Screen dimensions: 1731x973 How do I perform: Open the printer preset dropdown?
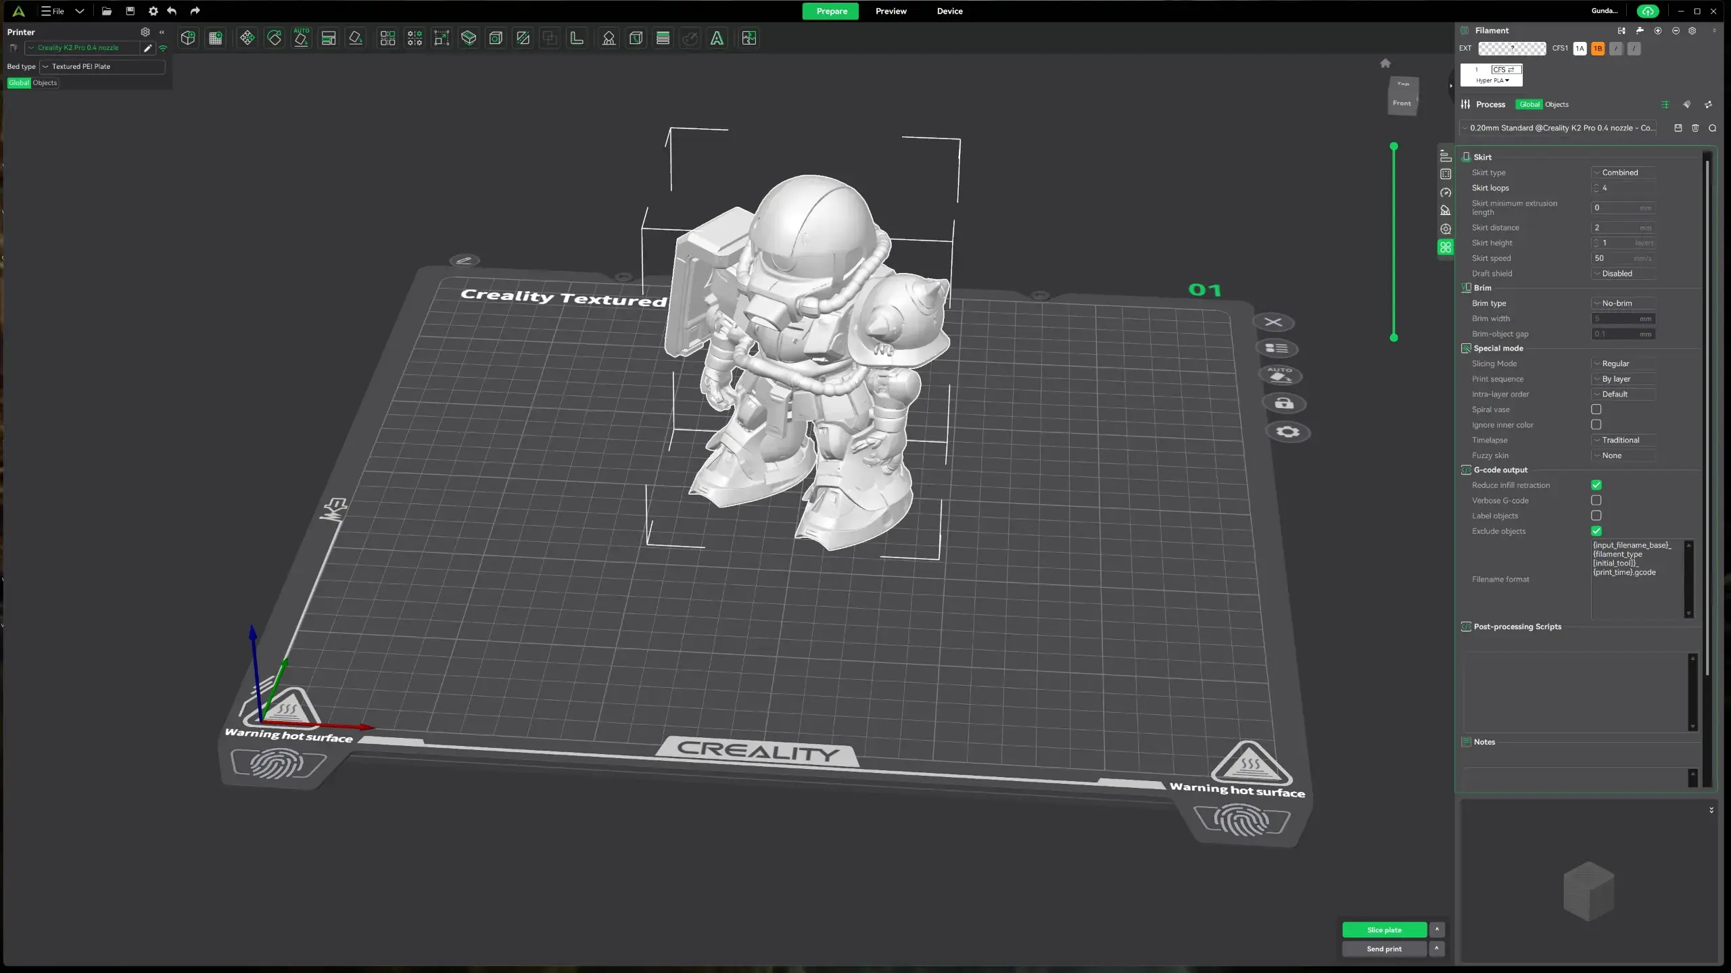[82, 48]
